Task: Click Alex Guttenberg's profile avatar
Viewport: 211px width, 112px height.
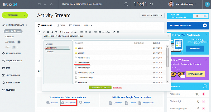Action: tap(171, 4)
